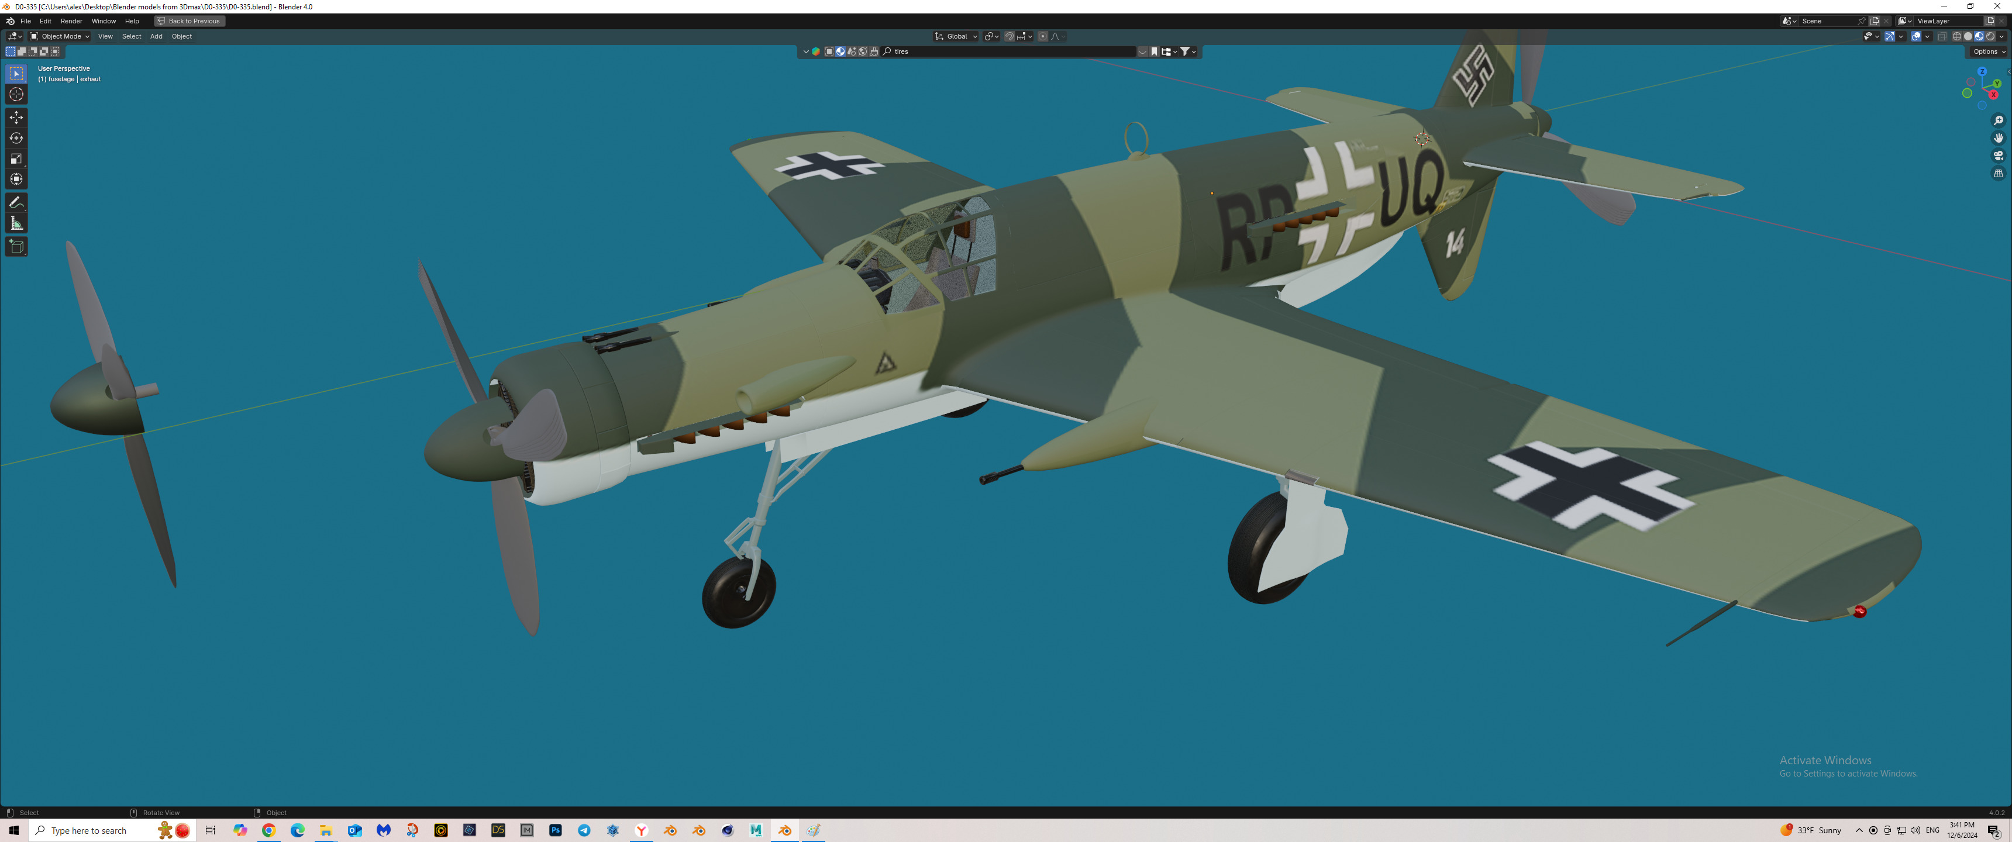Open the viewport Add menu

pos(156,37)
